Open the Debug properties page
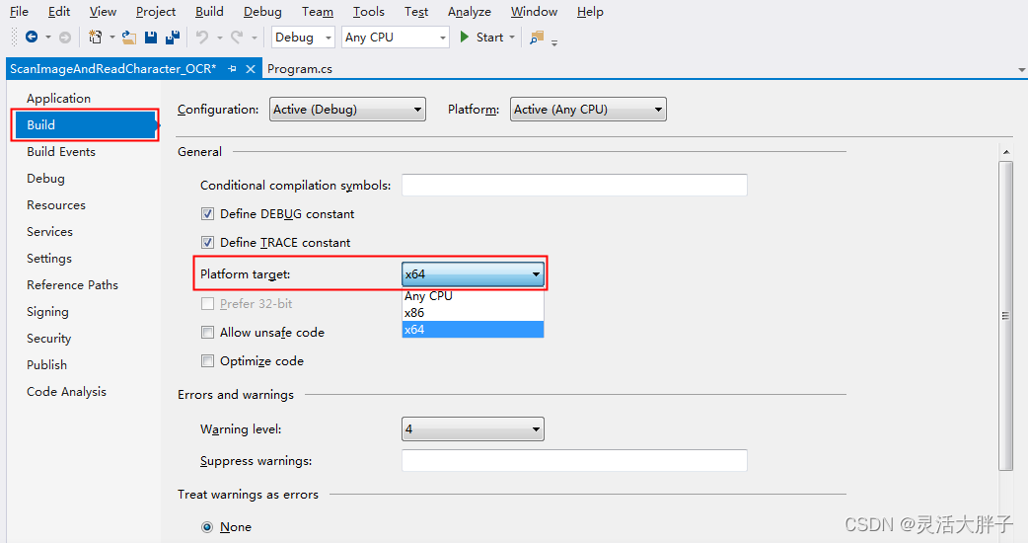The image size is (1028, 543). [45, 179]
